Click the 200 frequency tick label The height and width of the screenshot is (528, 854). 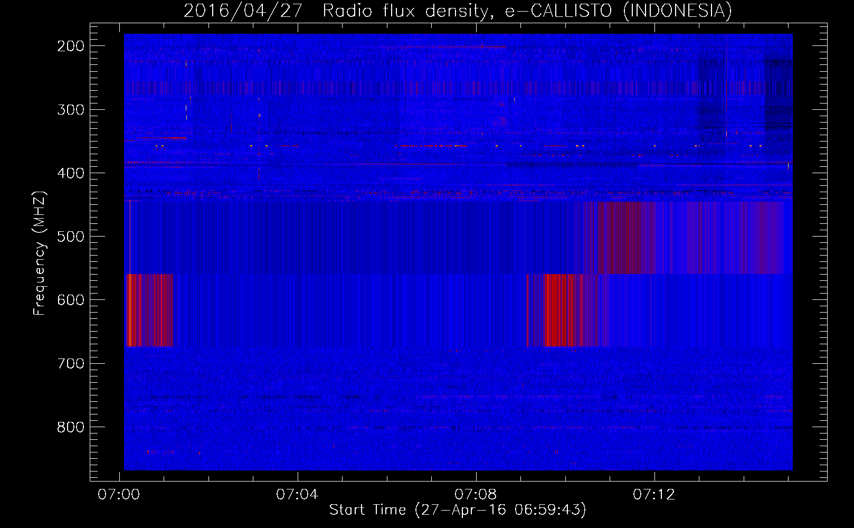[71, 46]
